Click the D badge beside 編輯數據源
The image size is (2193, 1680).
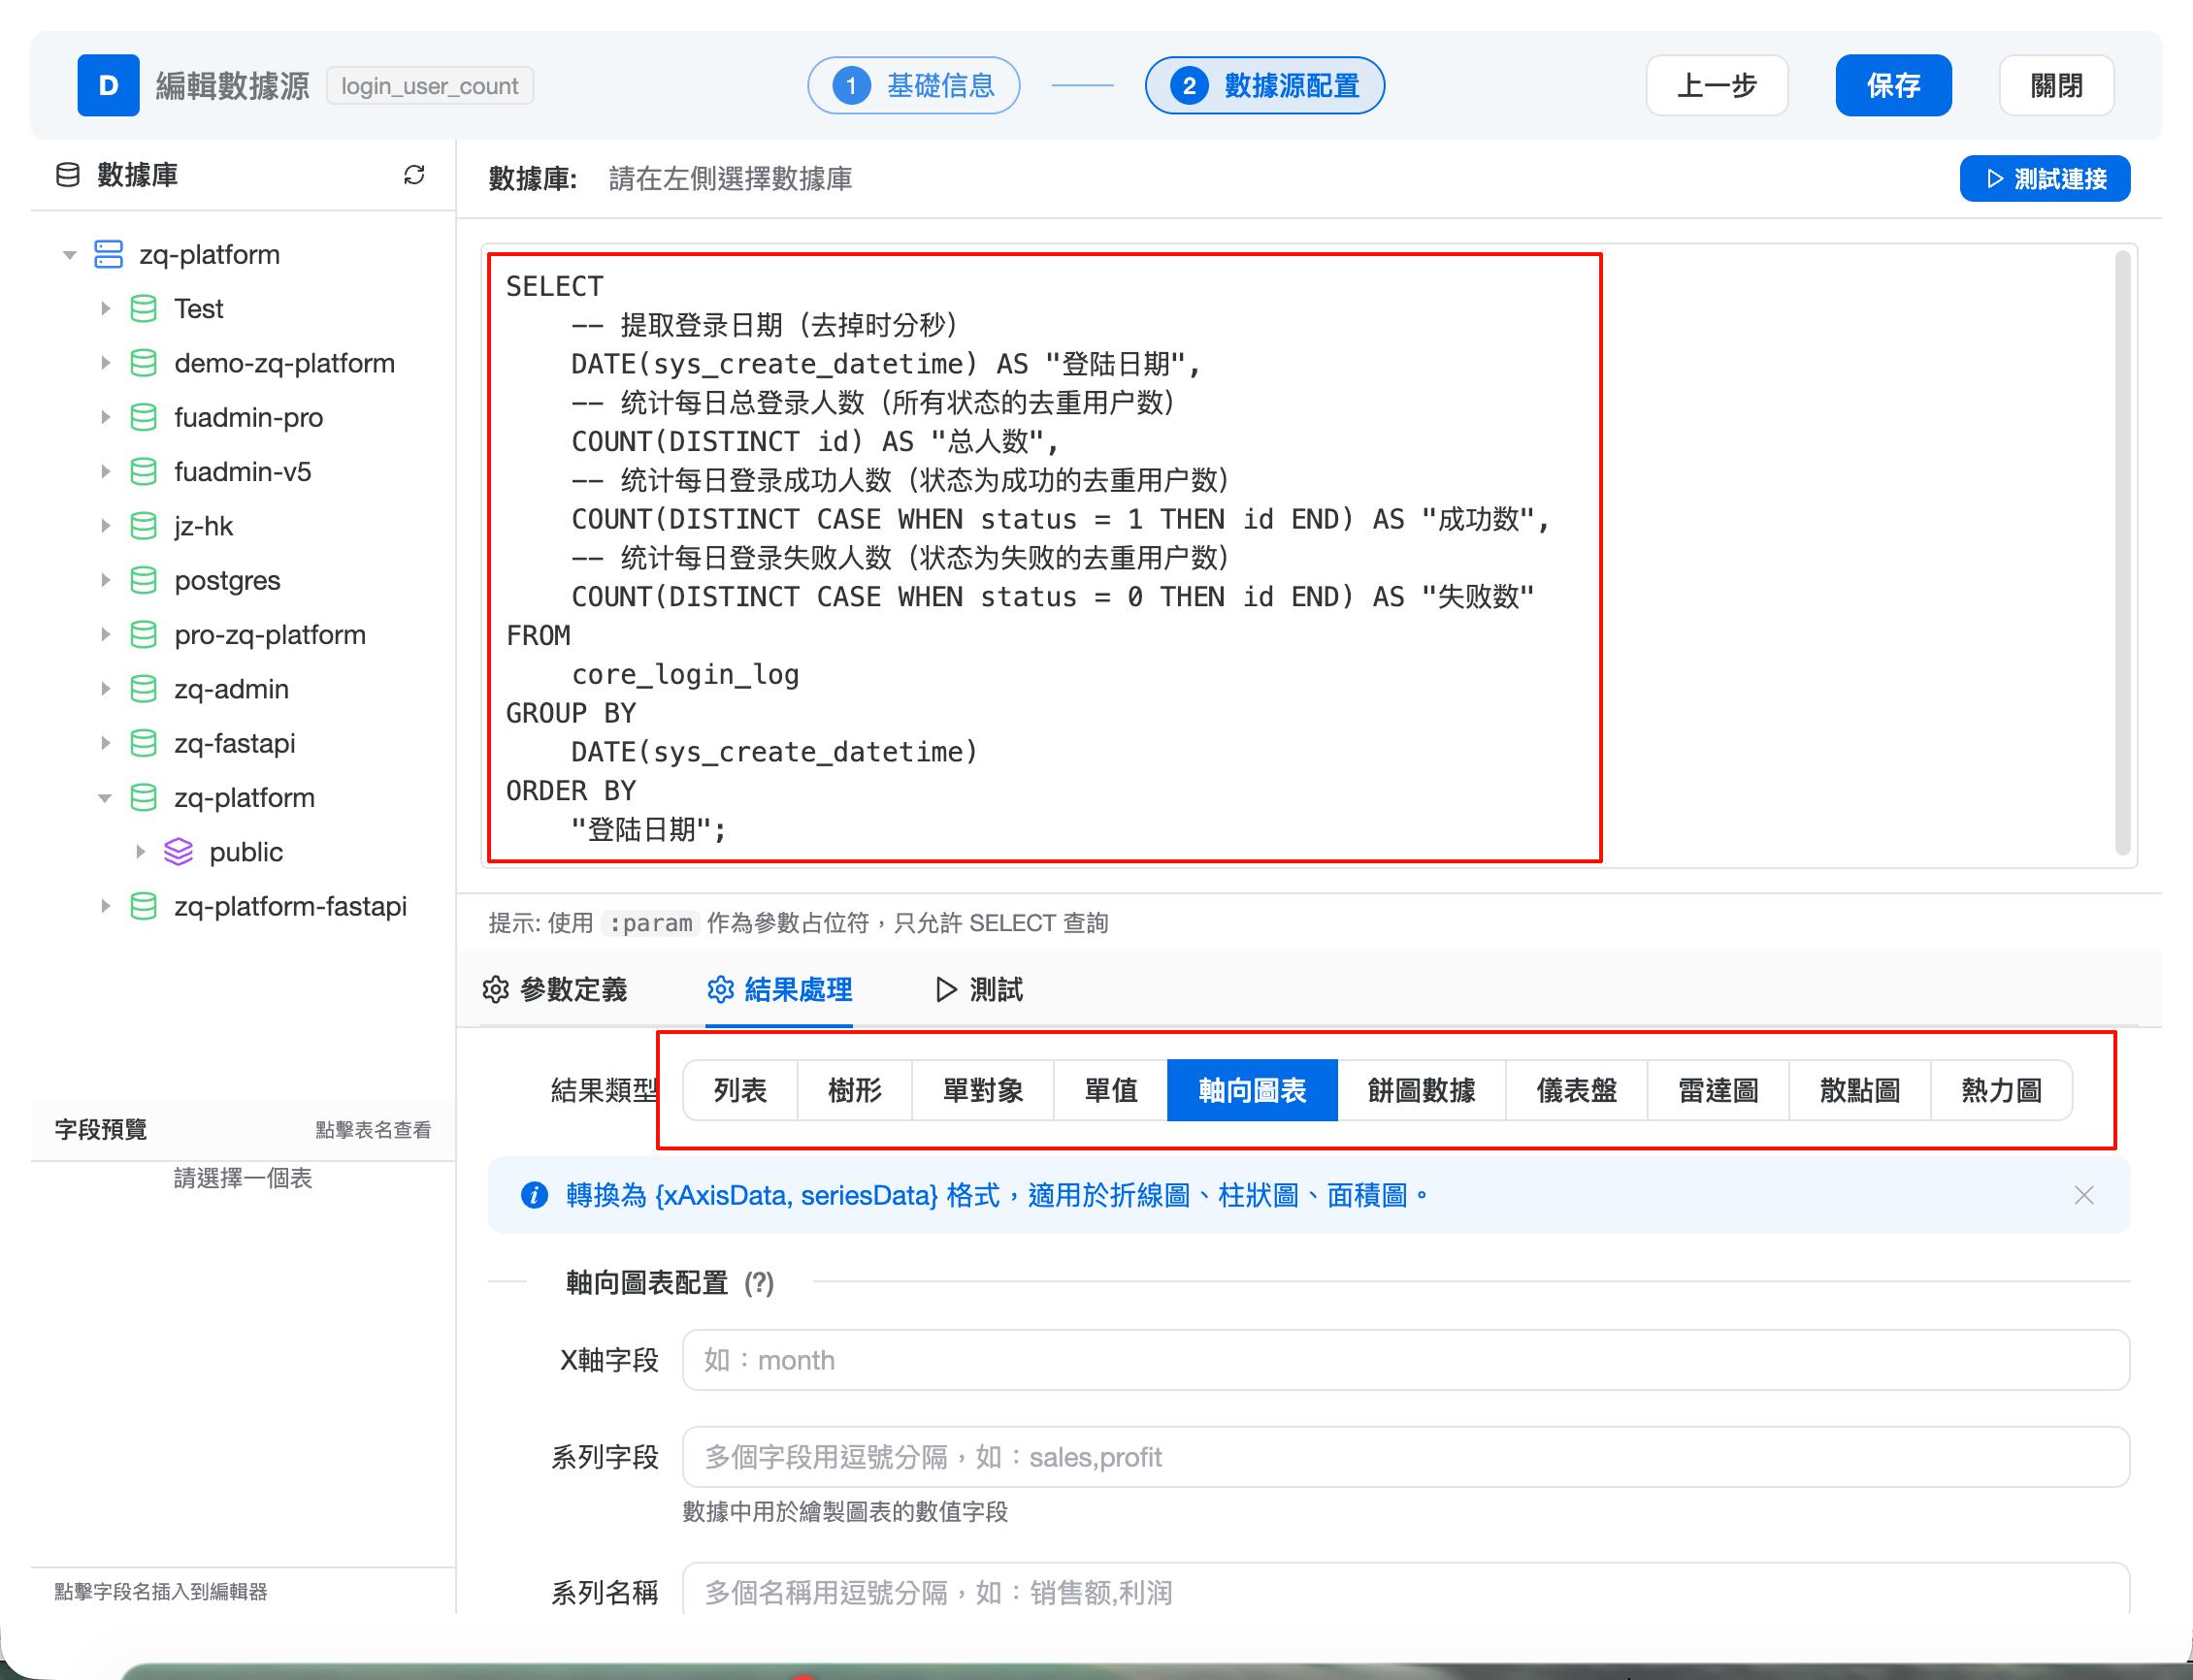[108, 85]
